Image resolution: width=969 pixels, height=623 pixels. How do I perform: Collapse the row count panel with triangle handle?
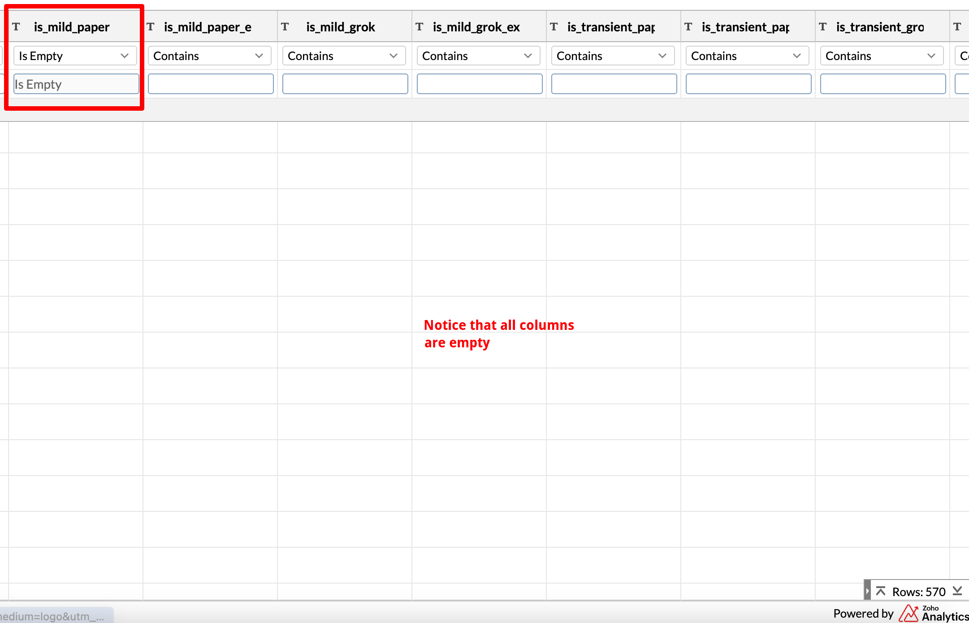pos(867,591)
